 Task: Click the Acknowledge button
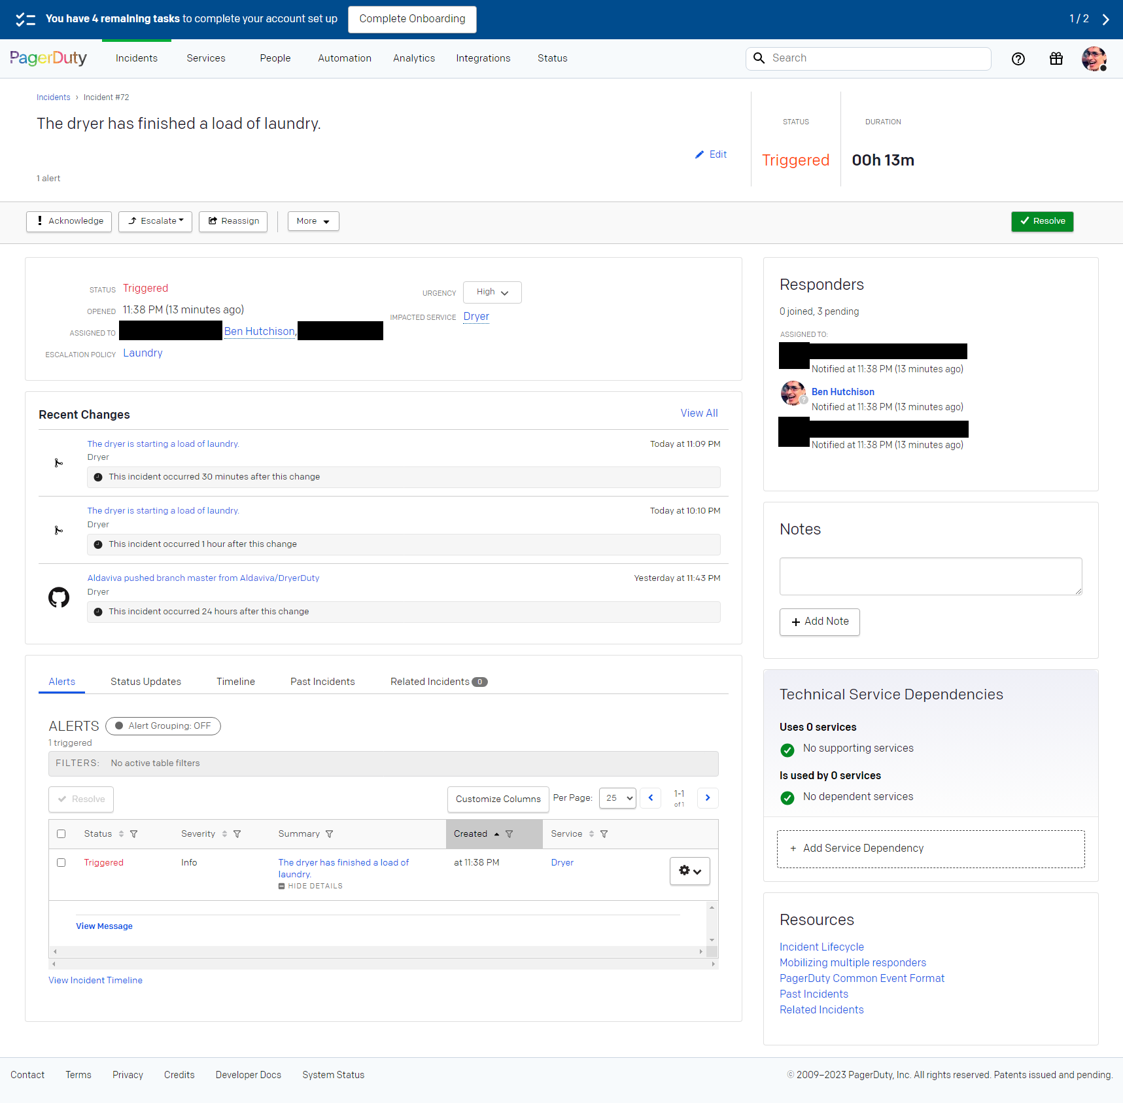point(69,221)
